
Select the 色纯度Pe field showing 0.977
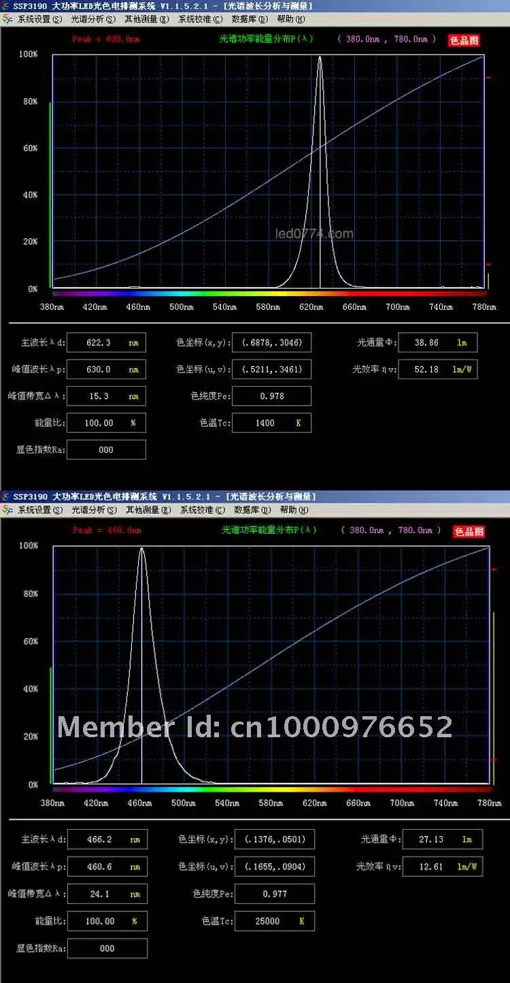[275, 894]
